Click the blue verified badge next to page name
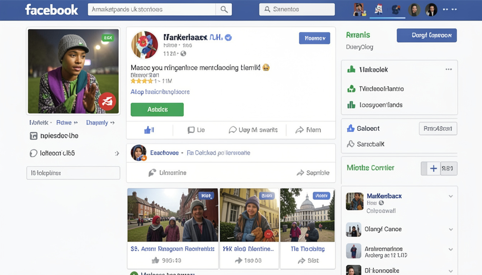 tap(228, 37)
